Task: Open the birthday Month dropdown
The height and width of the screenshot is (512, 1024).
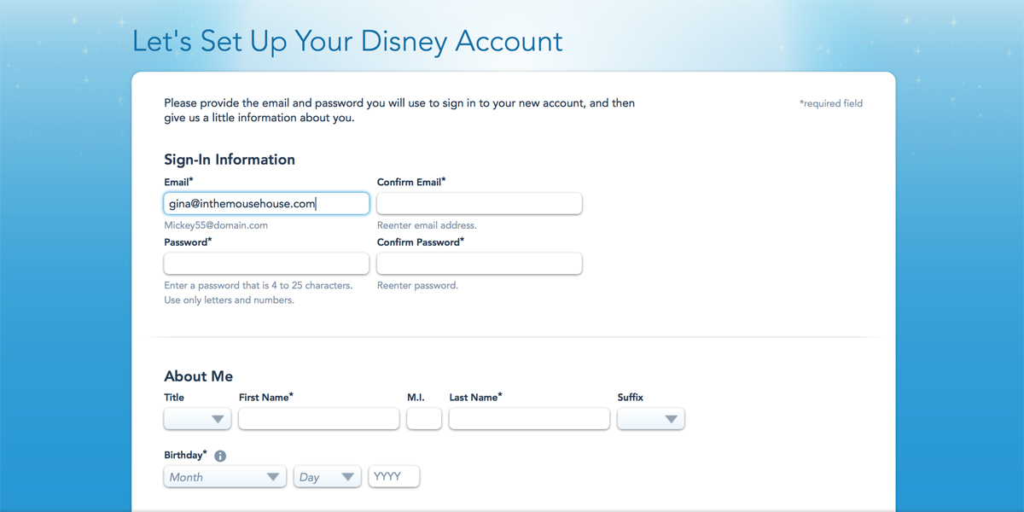Action: point(224,477)
